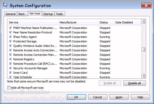The width and height of the screenshot is (154, 104).
Task: Confirm with the OK button
Action: pos(76,97)
